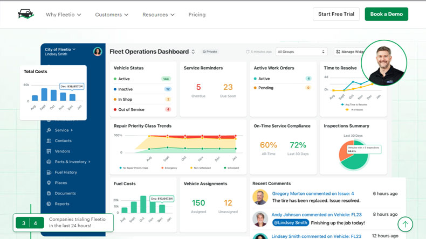Open the Why Fleetio menu
This screenshot has height=239, width=426.
[x=63, y=15]
